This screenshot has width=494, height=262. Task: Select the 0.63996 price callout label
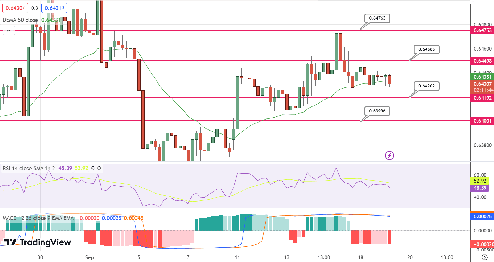pyautogui.click(x=377, y=111)
